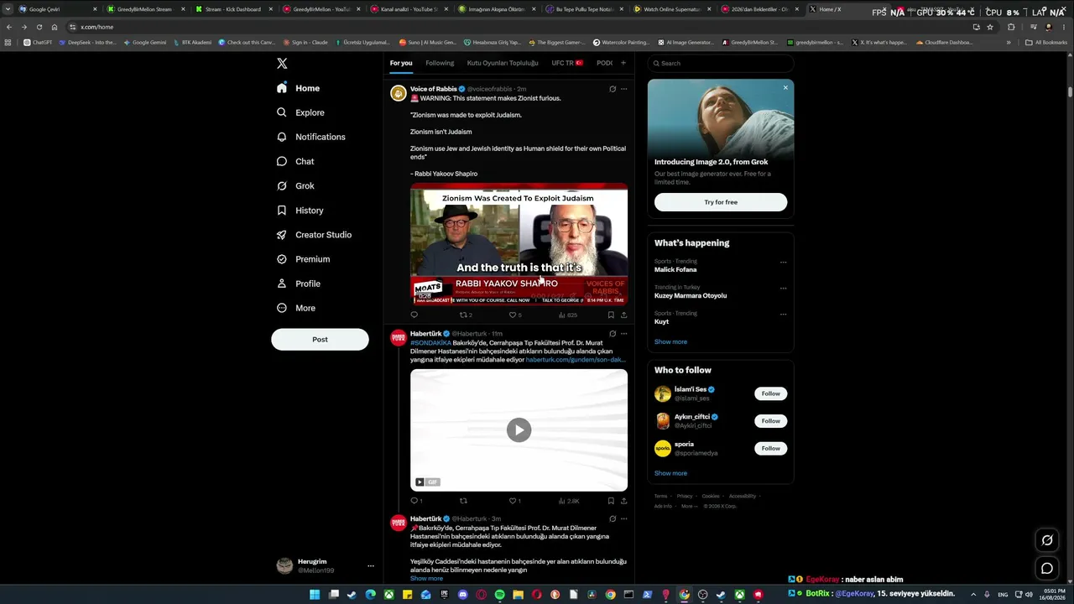Bookmark the Voice of Rabbis post
This screenshot has height=604, width=1074.
click(611, 315)
